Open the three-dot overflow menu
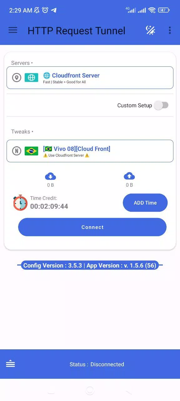Image resolution: width=180 pixels, height=401 pixels. coord(170,30)
